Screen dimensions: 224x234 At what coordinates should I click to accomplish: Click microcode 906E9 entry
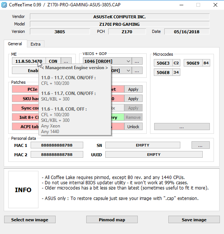pyautogui.click(x=193, y=63)
